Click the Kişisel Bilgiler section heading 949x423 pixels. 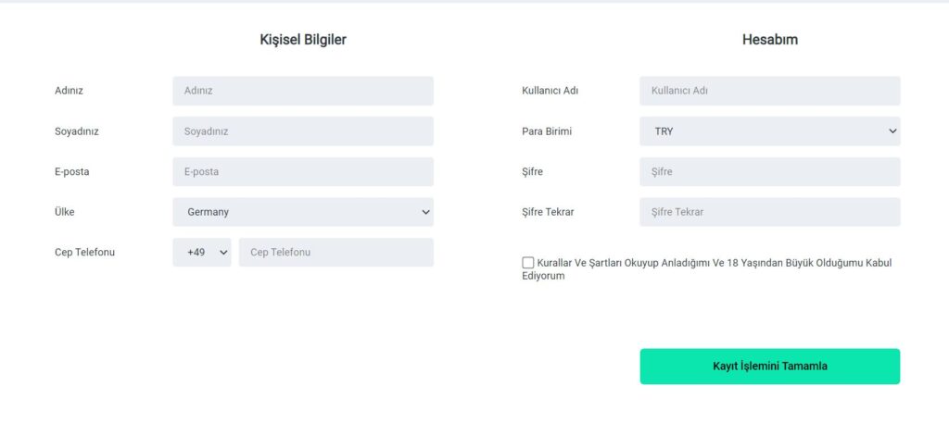click(x=303, y=40)
